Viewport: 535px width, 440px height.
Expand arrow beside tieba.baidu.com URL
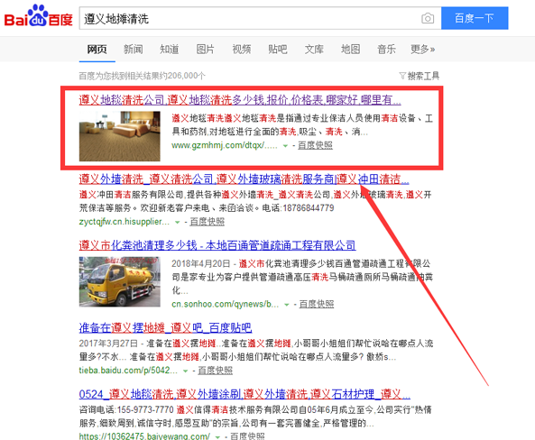pos(185,371)
